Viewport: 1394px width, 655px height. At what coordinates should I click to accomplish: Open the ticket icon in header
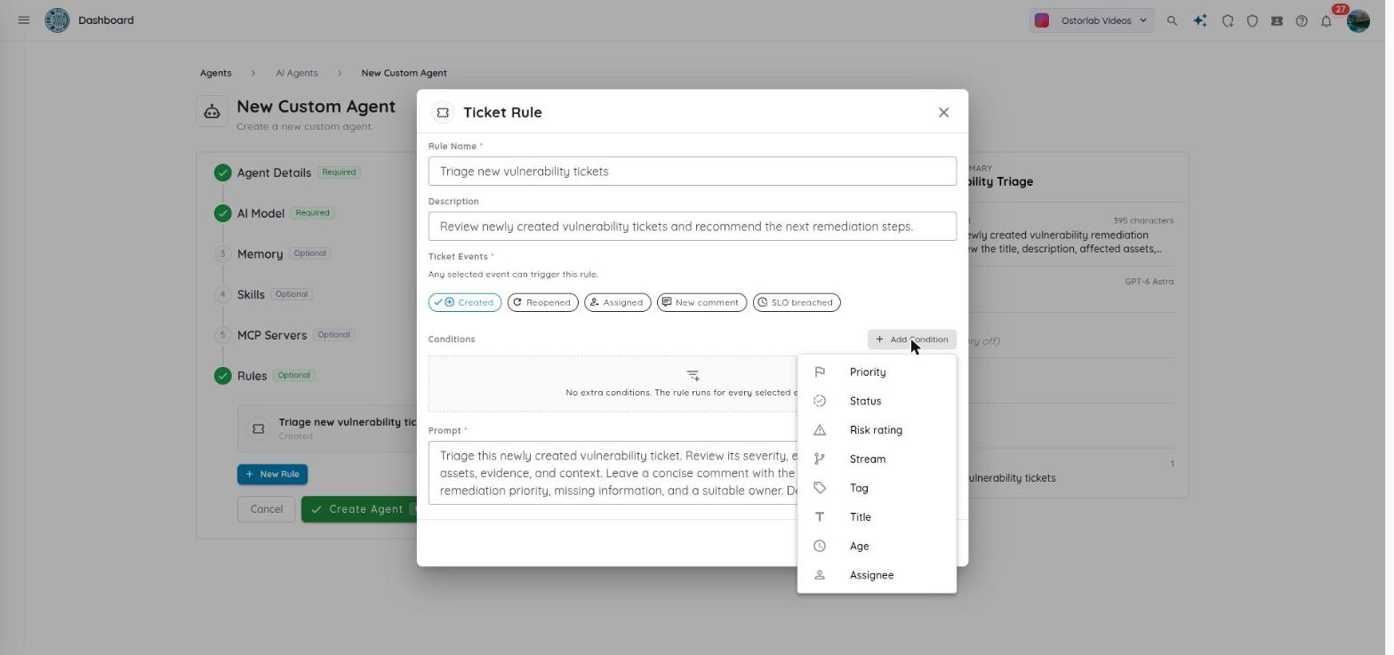click(1277, 20)
